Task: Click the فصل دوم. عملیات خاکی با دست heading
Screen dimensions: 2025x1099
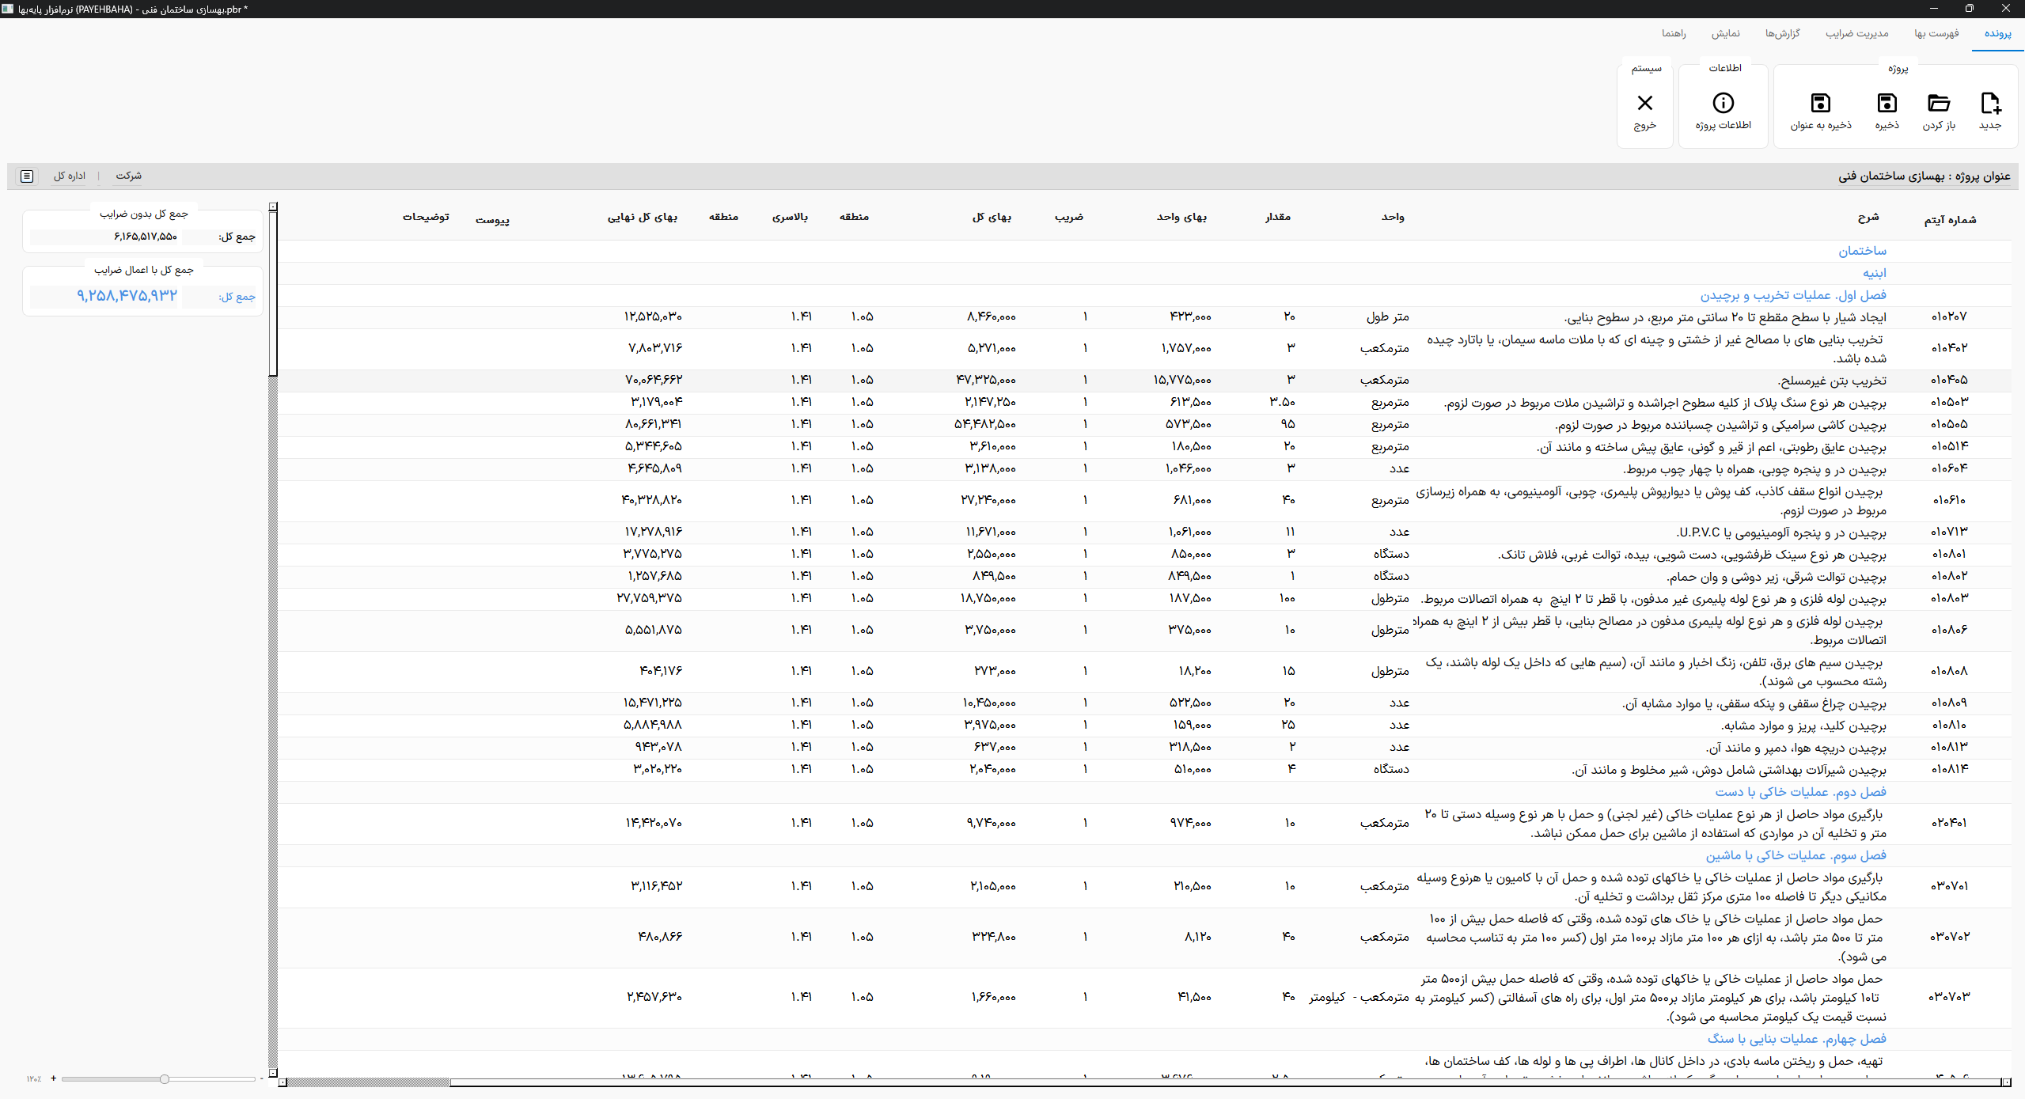Action: pyautogui.click(x=1800, y=792)
